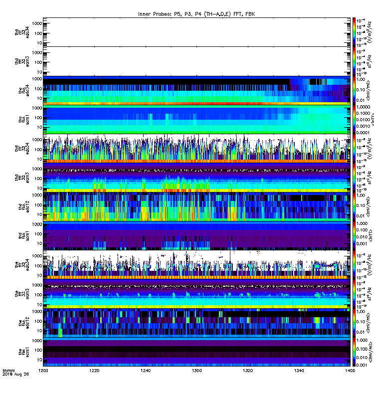Click inside the empty top tha fff edc34 panel
This screenshot has width=374, height=399.
(x=196, y=32)
